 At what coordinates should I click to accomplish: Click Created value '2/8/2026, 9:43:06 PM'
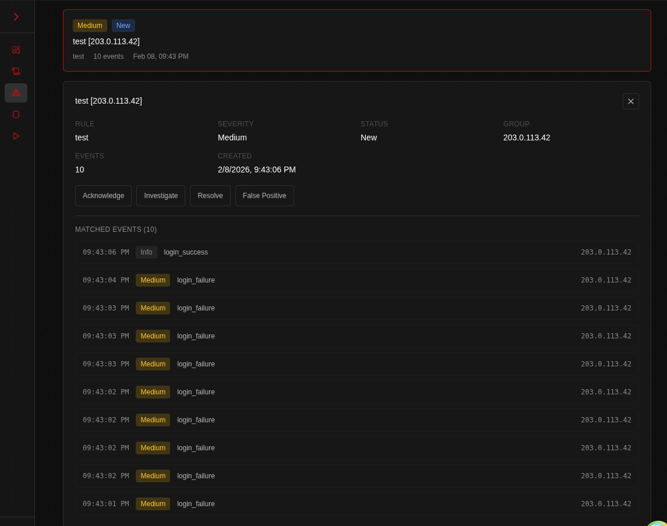pos(257,170)
